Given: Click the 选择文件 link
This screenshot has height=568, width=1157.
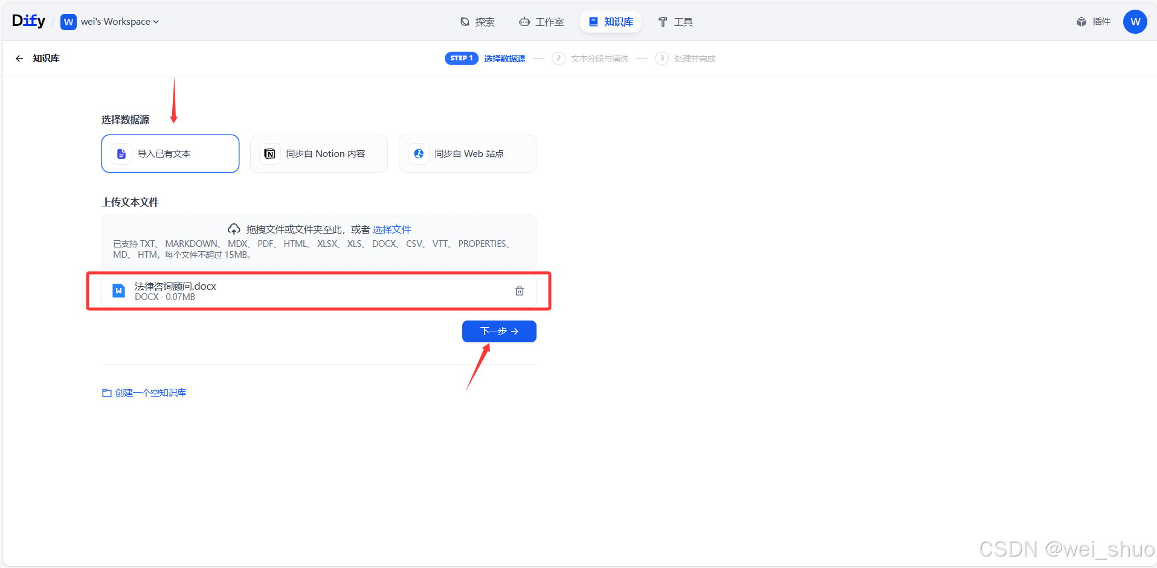Looking at the screenshot, I should pyautogui.click(x=392, y=229).
